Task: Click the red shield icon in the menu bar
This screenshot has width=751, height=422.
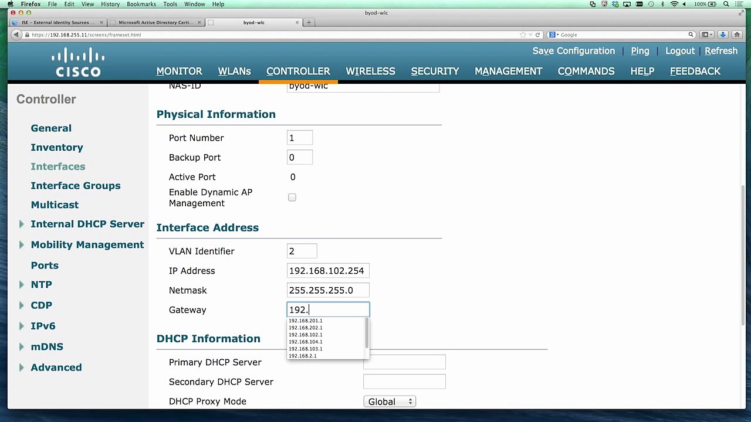Action: coord(604,4)
